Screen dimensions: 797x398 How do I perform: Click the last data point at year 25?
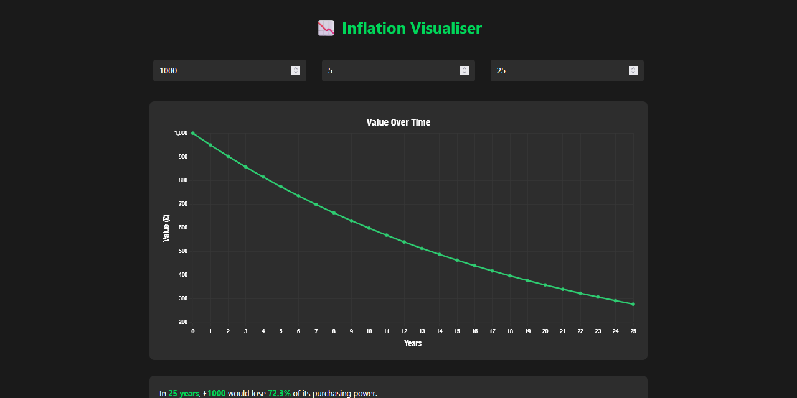pos(633,303)
